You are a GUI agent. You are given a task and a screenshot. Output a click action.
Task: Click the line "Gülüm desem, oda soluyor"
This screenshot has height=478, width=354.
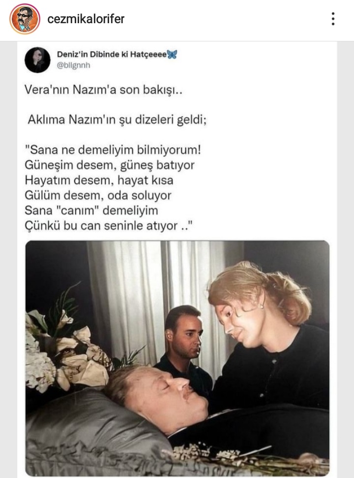[x=98, y=196]
